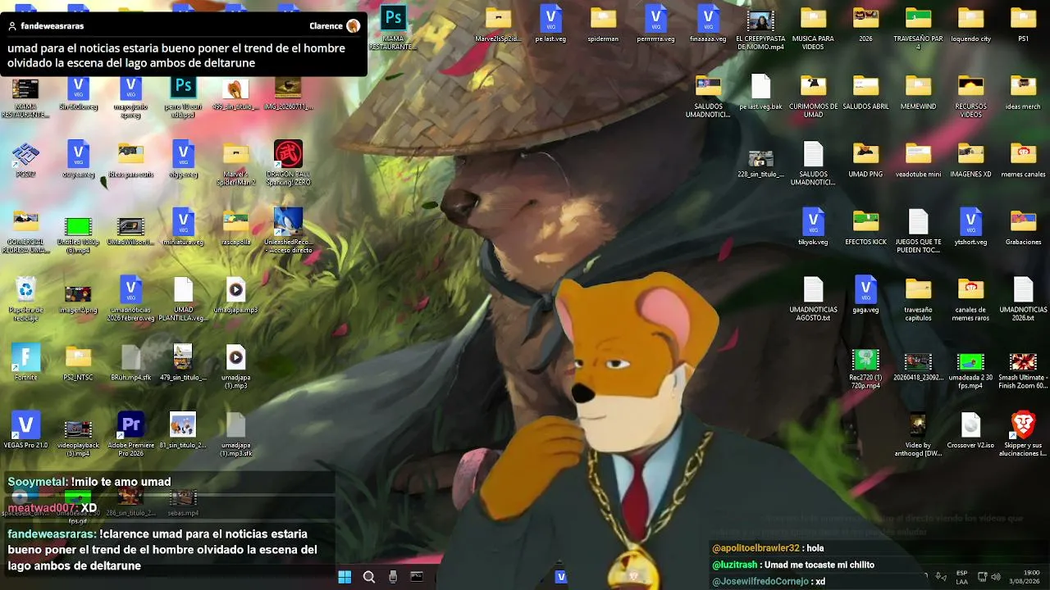Select the Fortnite desktop shortcut
Screen dimensions: 1050x590
click(25, 362)
